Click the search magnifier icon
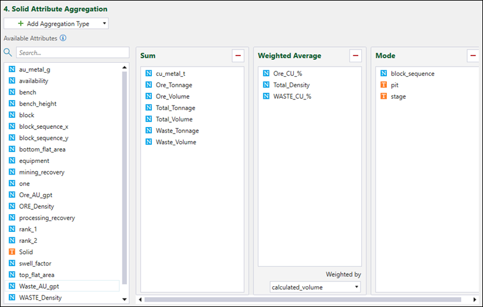 click(8, 53)
